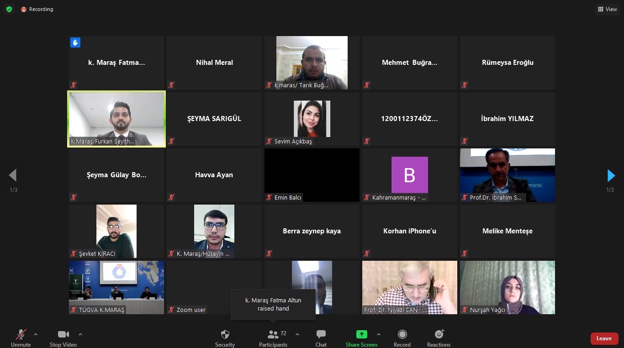The image size is (624, 348).
Task: Expand audio options arrow next to Unmute
Action: 36,334
